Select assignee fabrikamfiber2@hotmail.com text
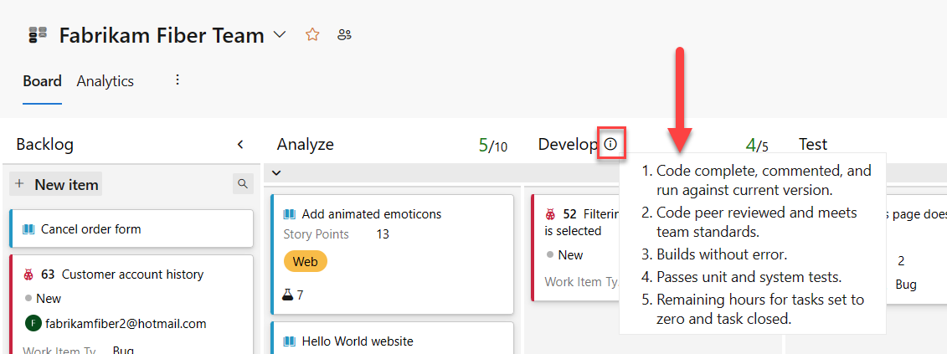The height and width of the screenshot is (354, 947). 126,324
